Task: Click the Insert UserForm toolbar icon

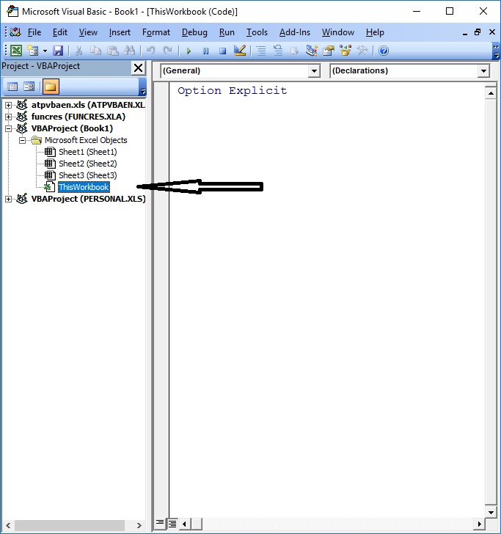Action: (33, 51)
